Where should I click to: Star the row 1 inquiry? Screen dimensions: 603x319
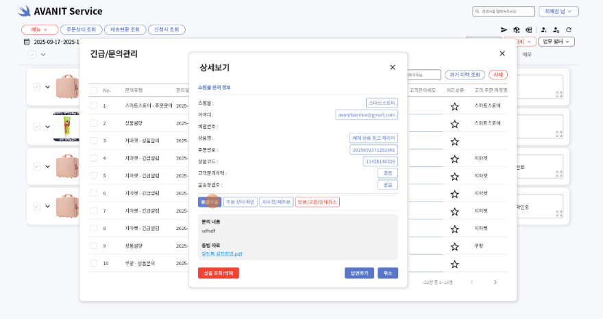(x=454, y=106)
